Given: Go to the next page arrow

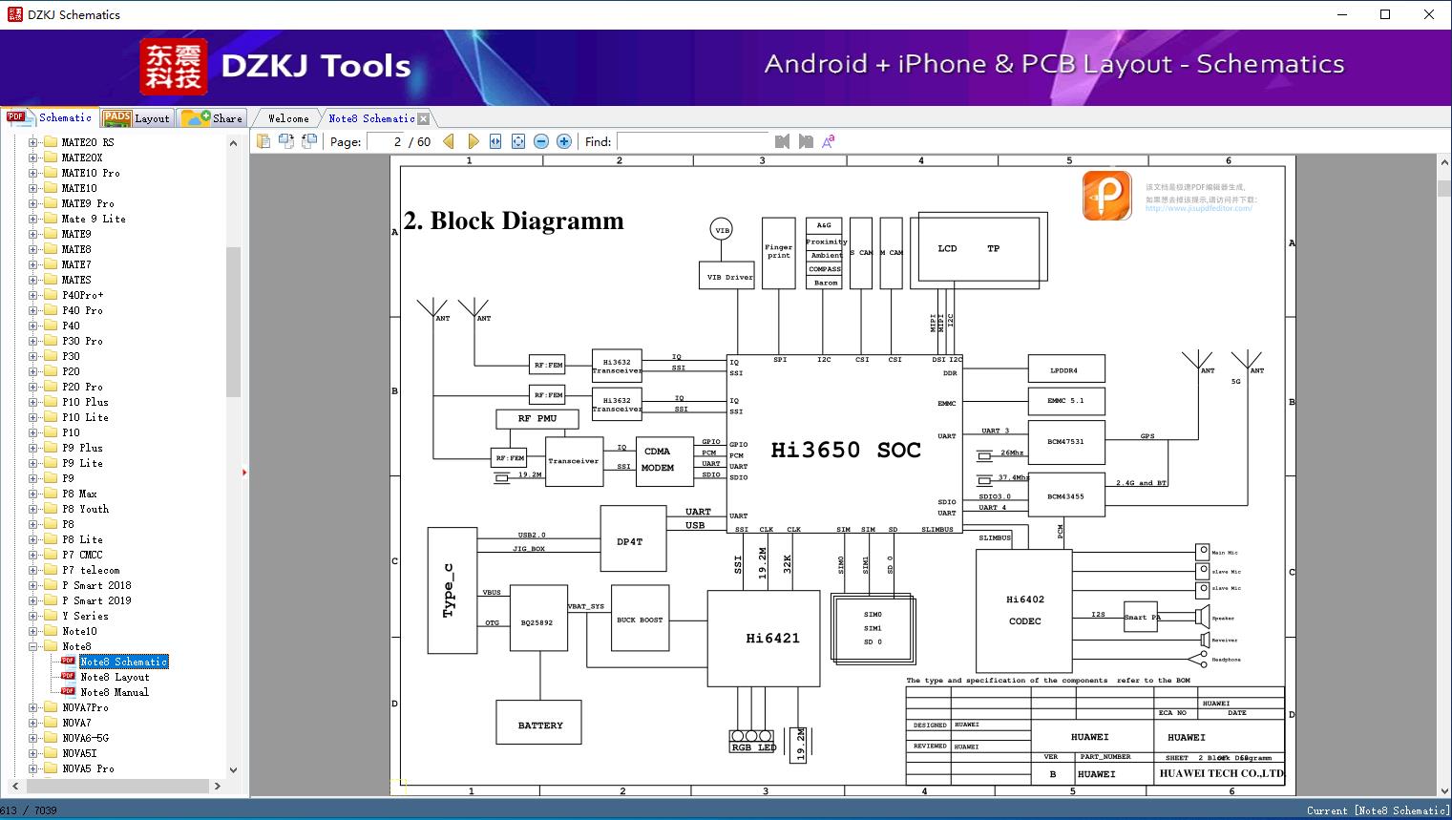Looking at the screenshot, I should (x=473, y=141).
